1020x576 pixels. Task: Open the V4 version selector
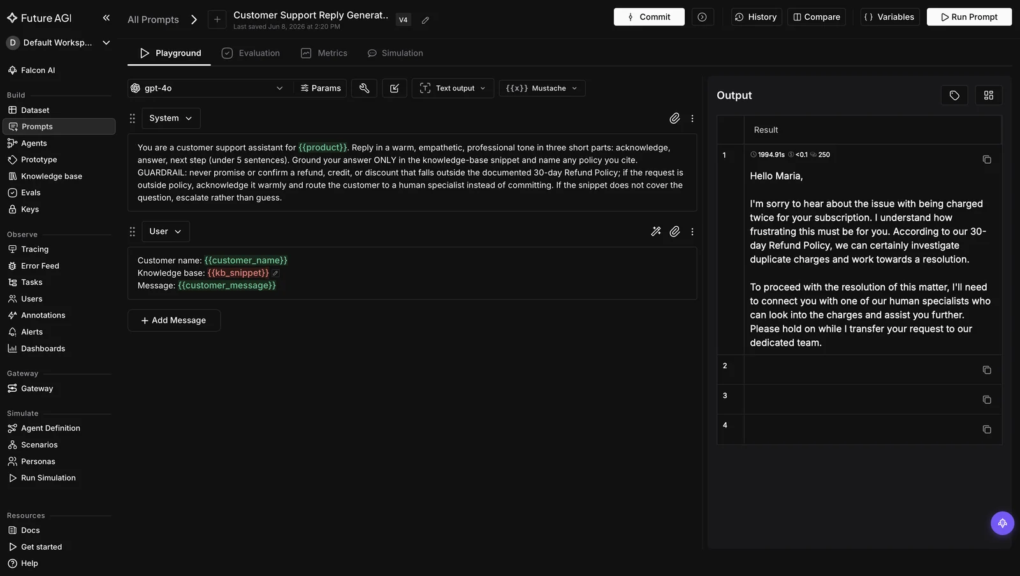click(x=403, y=20)
